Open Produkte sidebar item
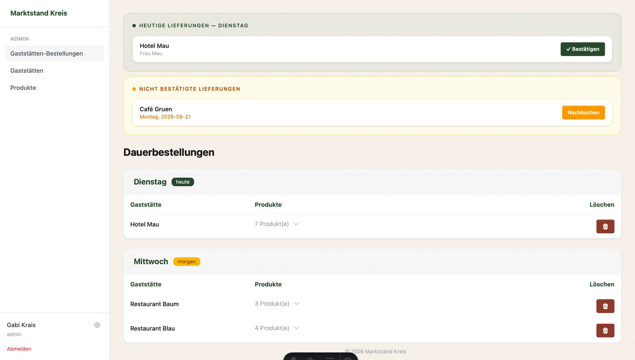Viewport: 635px width, 360px height. [55, 88]
